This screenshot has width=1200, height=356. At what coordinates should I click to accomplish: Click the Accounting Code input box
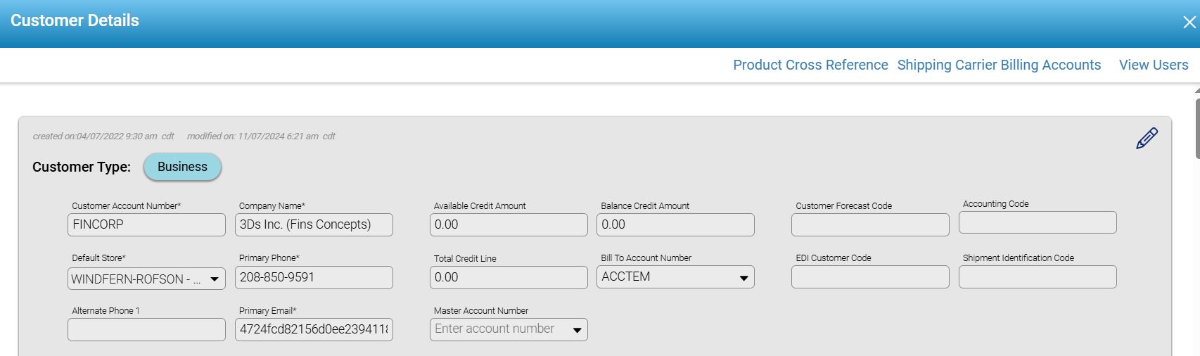pos(1038,222)
